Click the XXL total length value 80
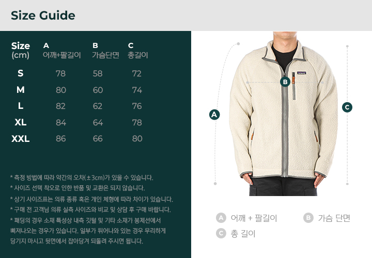372x258 pixels. pyautogui.click(x=137, y=139)
